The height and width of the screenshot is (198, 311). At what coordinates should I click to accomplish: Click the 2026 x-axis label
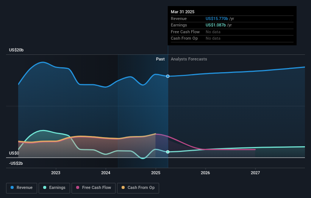[x=205, y=173]
